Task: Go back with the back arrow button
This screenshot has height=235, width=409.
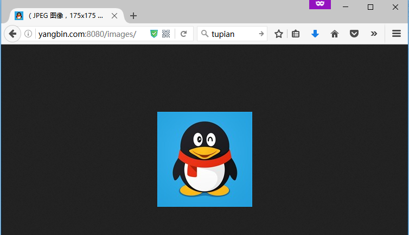Action: 12,34
